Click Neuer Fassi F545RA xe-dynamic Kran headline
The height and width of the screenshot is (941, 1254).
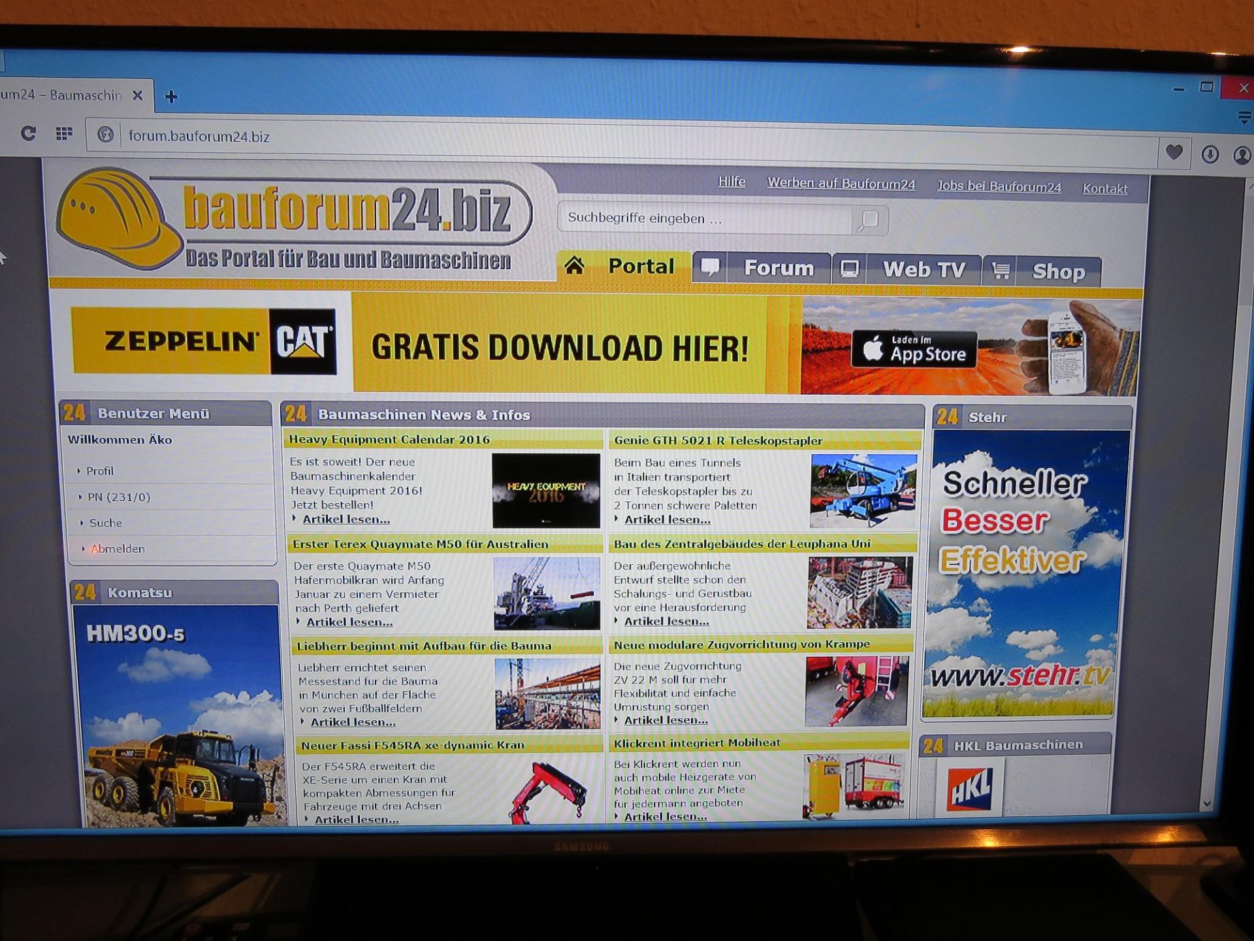pos(413,746)
